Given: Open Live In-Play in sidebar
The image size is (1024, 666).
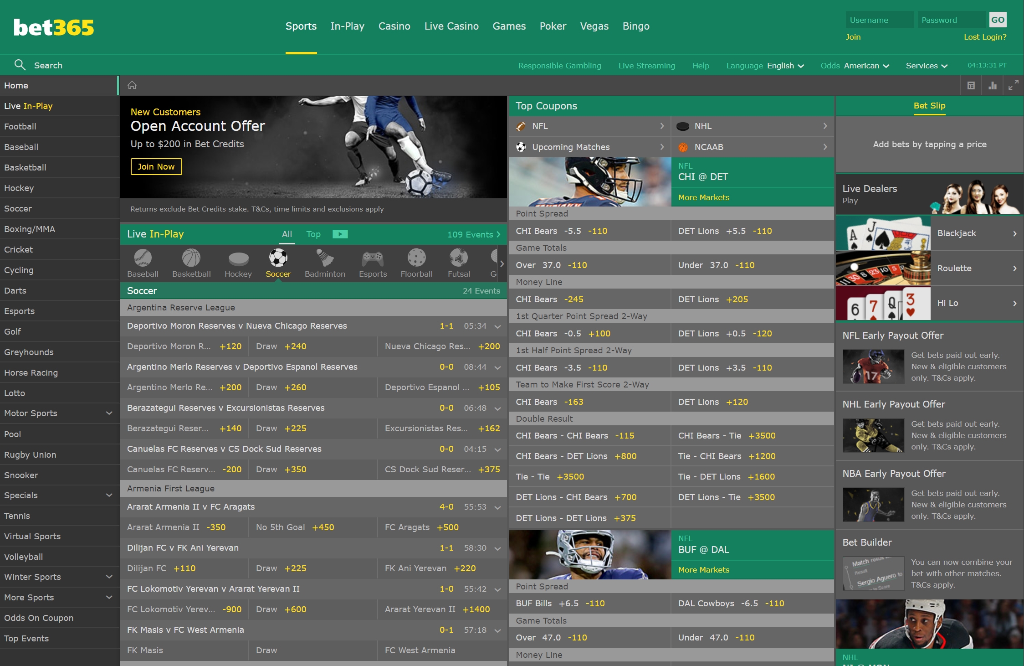Looking at the screenshot, I should 59,106.
